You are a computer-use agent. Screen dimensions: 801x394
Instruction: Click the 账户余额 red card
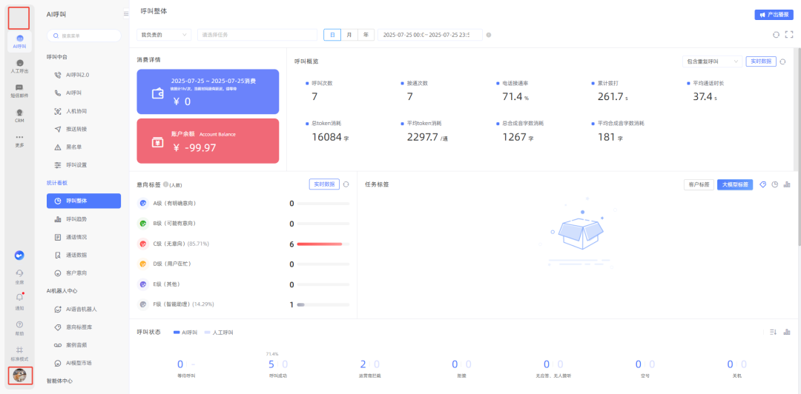coord(208,141)
